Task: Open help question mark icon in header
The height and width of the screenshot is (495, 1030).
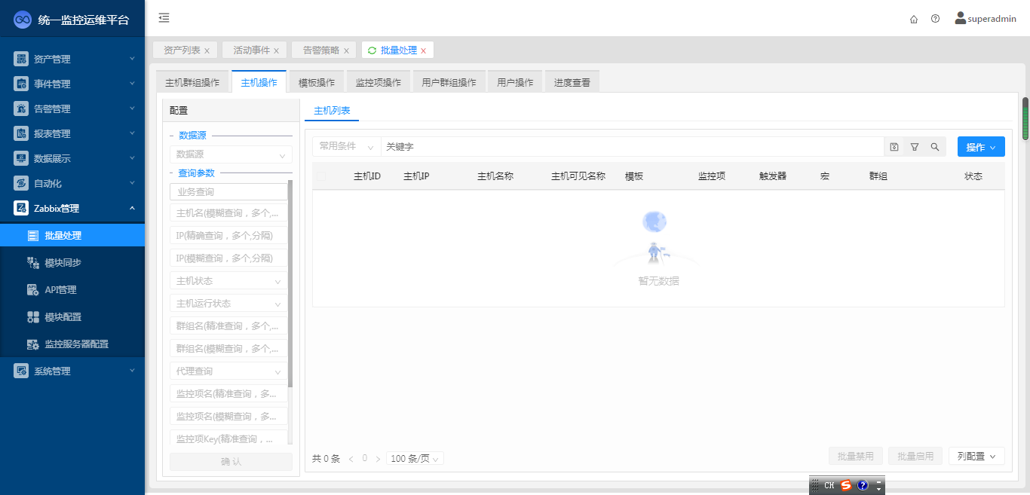Action: click(935, 19)
